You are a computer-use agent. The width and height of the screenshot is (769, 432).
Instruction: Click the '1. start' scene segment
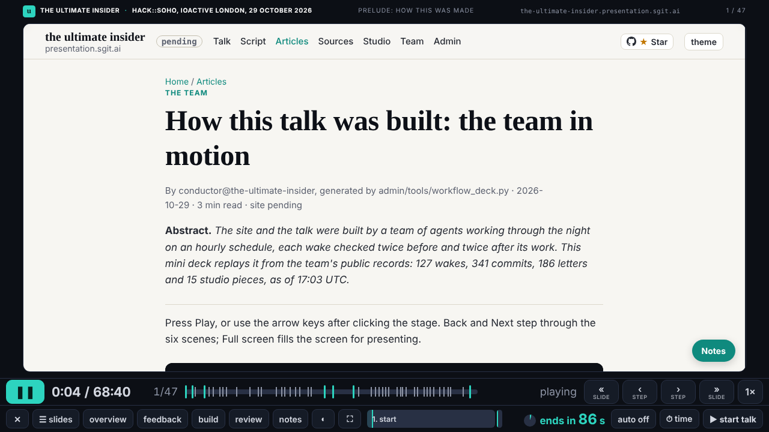(x=431, y=419)
